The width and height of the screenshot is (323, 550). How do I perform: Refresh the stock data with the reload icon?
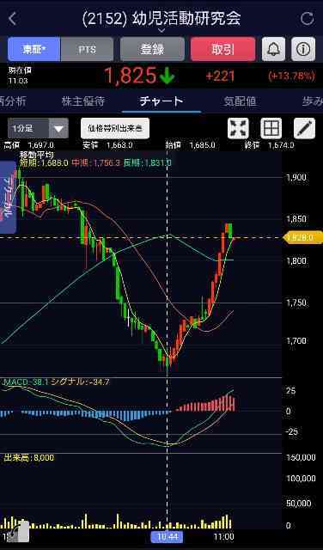308,19
